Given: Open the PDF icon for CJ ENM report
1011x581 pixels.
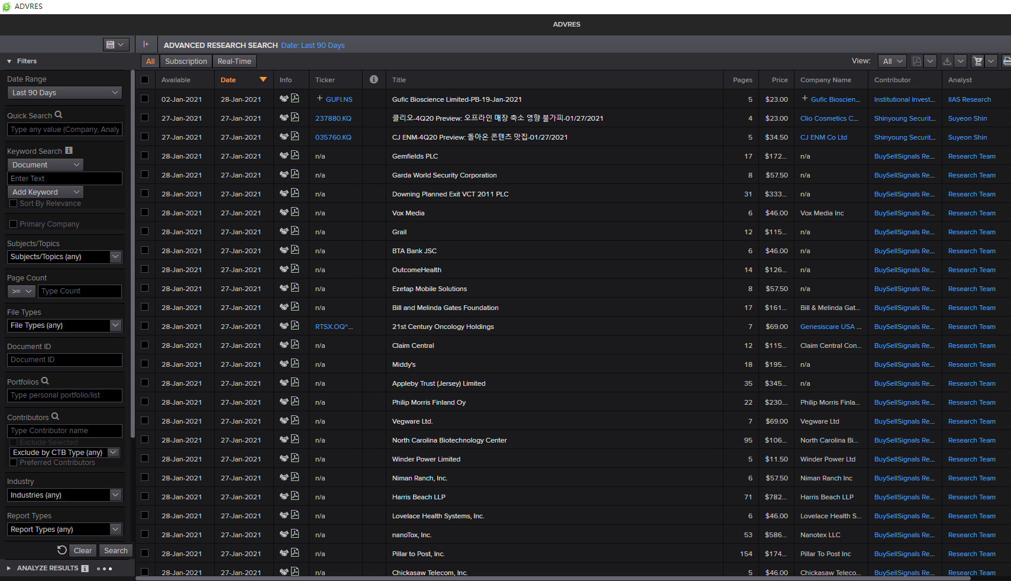Looking at the screenshot, I should pyautogui.click(x=295, y=136).
